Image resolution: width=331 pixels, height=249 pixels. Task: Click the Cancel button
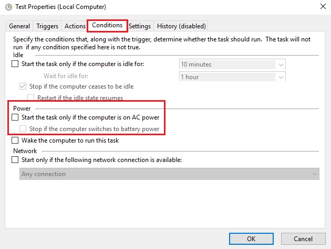[303, 239]
